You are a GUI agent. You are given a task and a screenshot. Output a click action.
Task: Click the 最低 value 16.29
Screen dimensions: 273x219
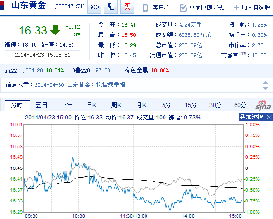128,45
